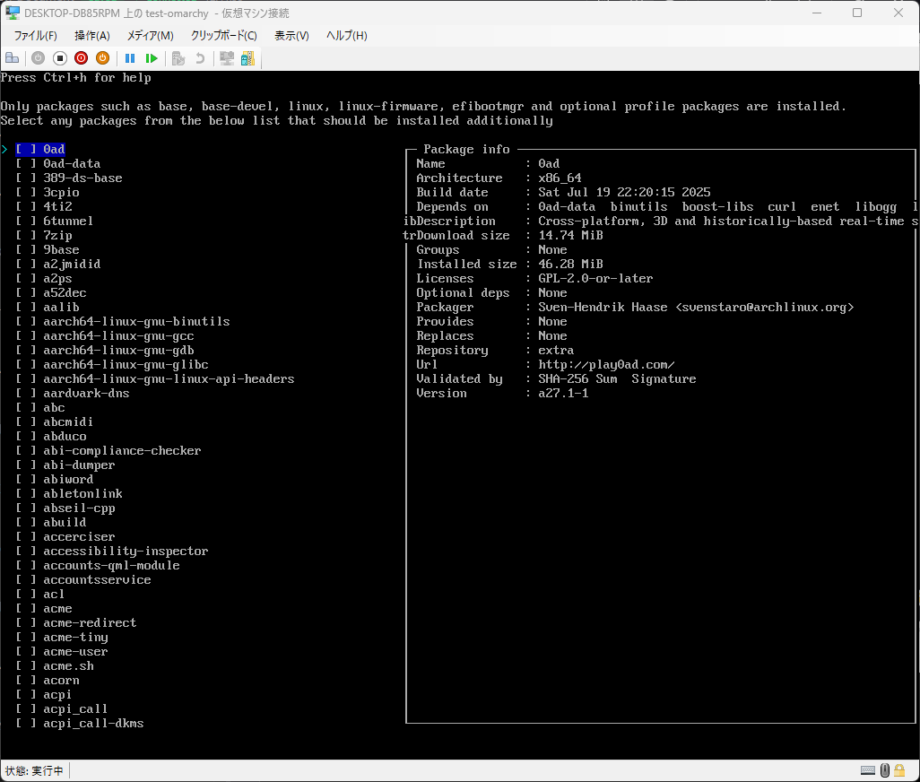Check the box for 0ad package
The image size is (920, 782).
click(26, 149)
